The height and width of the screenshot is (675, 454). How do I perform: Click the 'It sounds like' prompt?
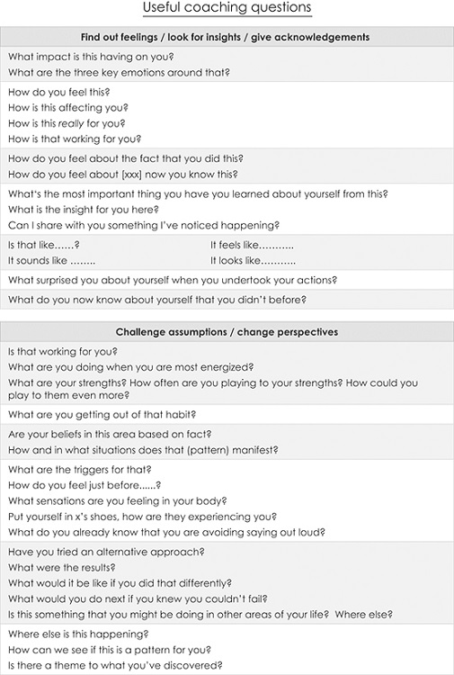pyautogui.click(x=51, y=261)
